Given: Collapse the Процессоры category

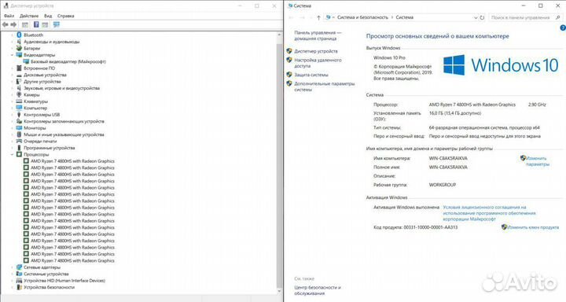Looking at the screenshot, I should [x=12, y=154].
